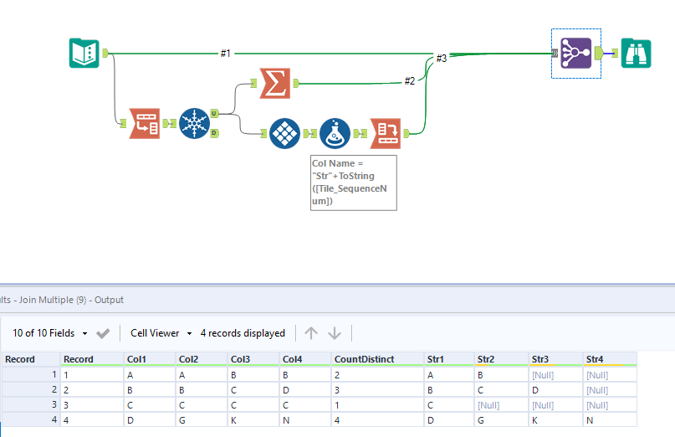Screen dimensions: 675x437
Task: Click the Str4 cell containing N
Action: pyautogui.click(x=610, y=420)
